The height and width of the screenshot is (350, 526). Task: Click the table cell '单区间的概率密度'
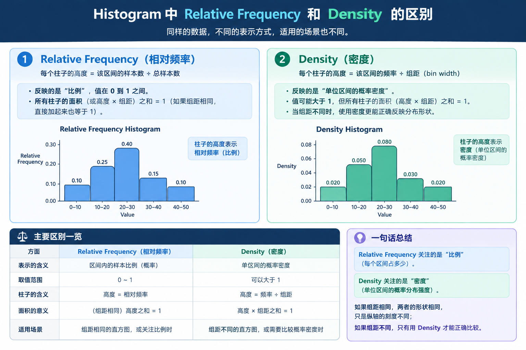pyautogui.click(x=266, y=266)
